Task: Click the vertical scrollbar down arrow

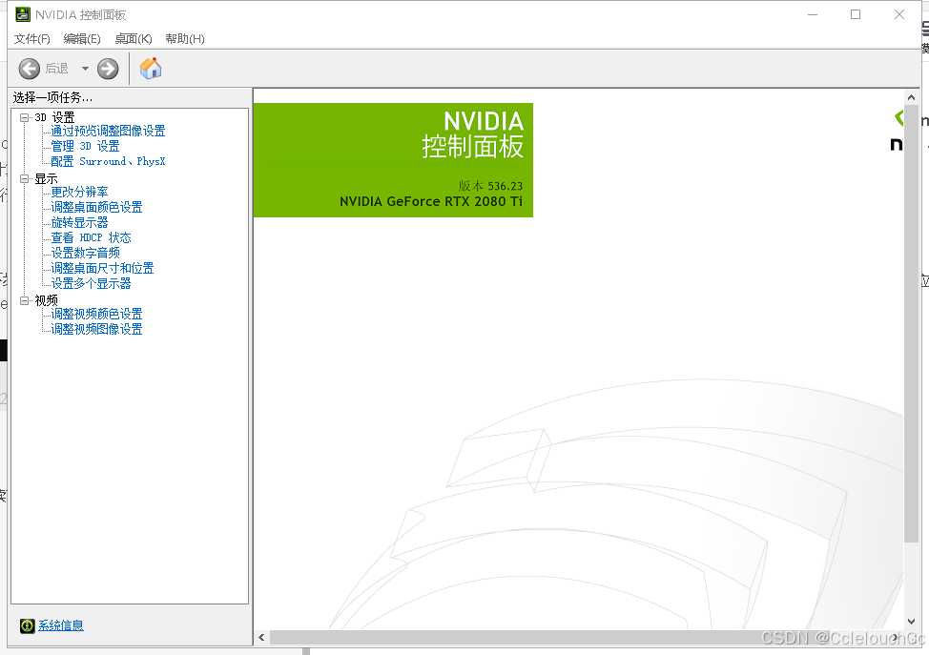Action: [911, 622]
